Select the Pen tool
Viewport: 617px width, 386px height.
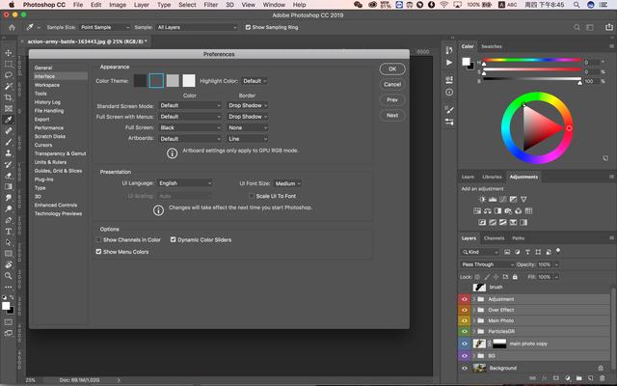[9, 220]
